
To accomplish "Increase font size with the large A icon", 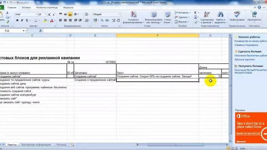I will click(49, 15).
